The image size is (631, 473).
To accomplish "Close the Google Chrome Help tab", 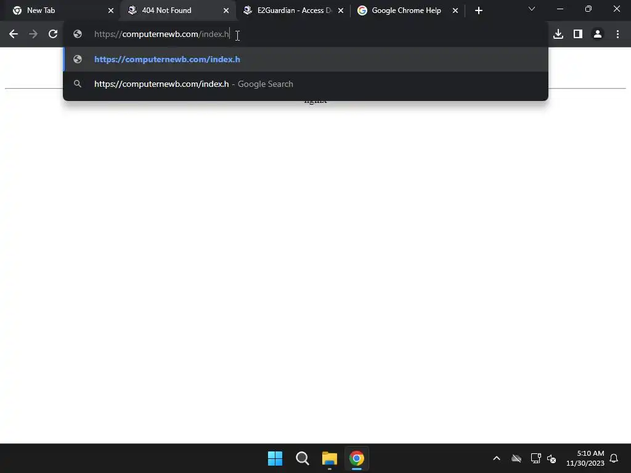I will click(x=455, y=10).
